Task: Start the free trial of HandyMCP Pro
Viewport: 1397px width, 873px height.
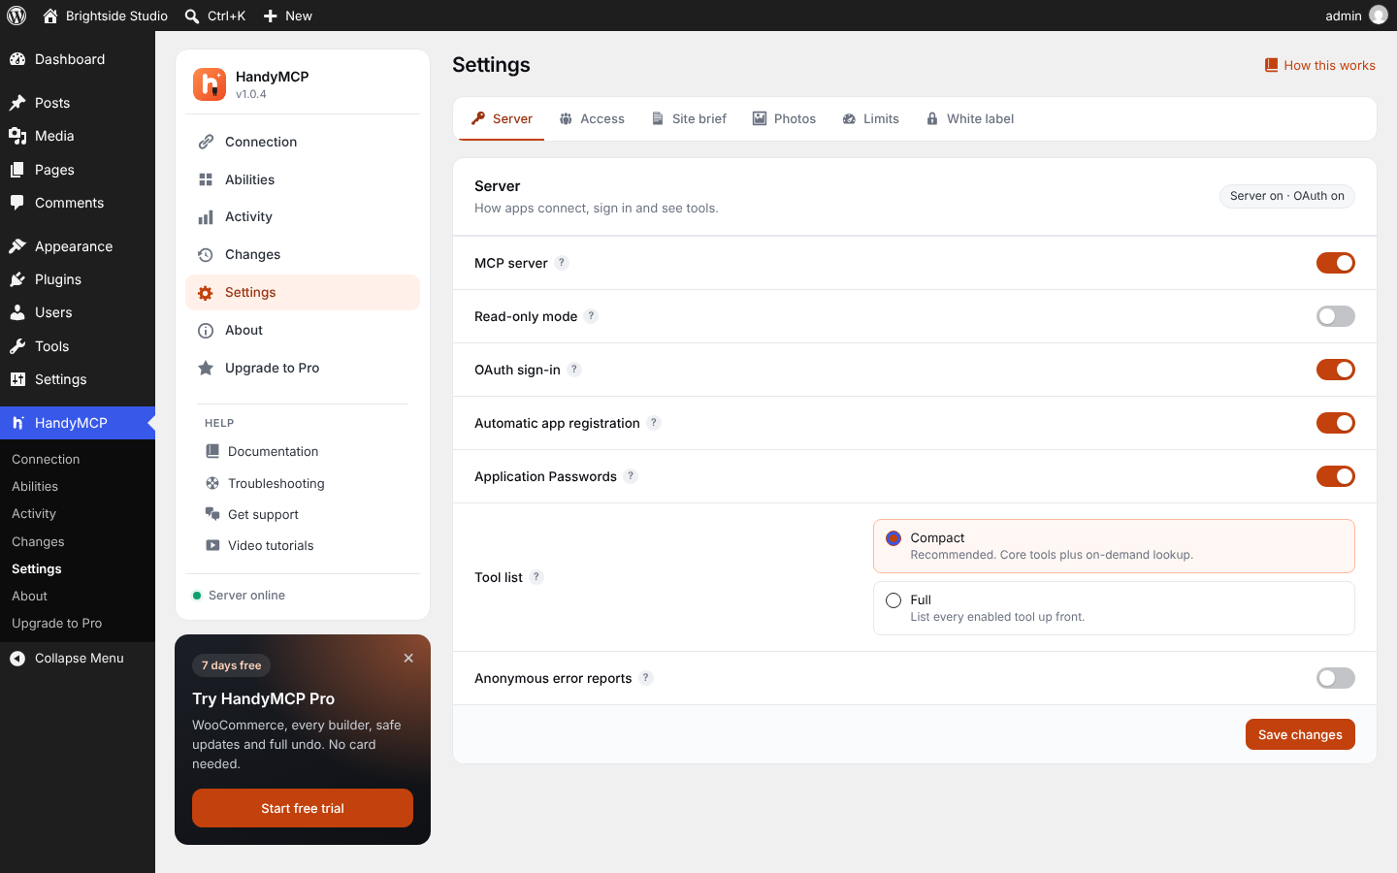Action: [x=303, y=808]
